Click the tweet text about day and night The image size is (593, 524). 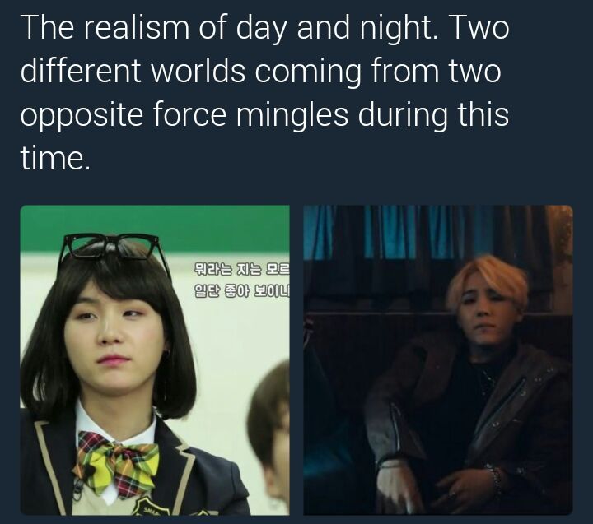[x=264, y=93]
